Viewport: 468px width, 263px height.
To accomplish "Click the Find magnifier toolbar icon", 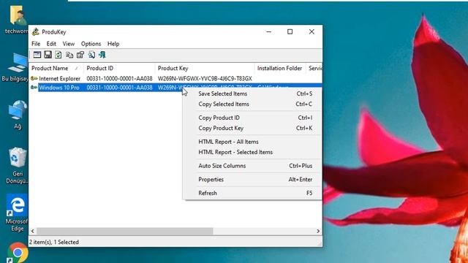I will [91, 55].
